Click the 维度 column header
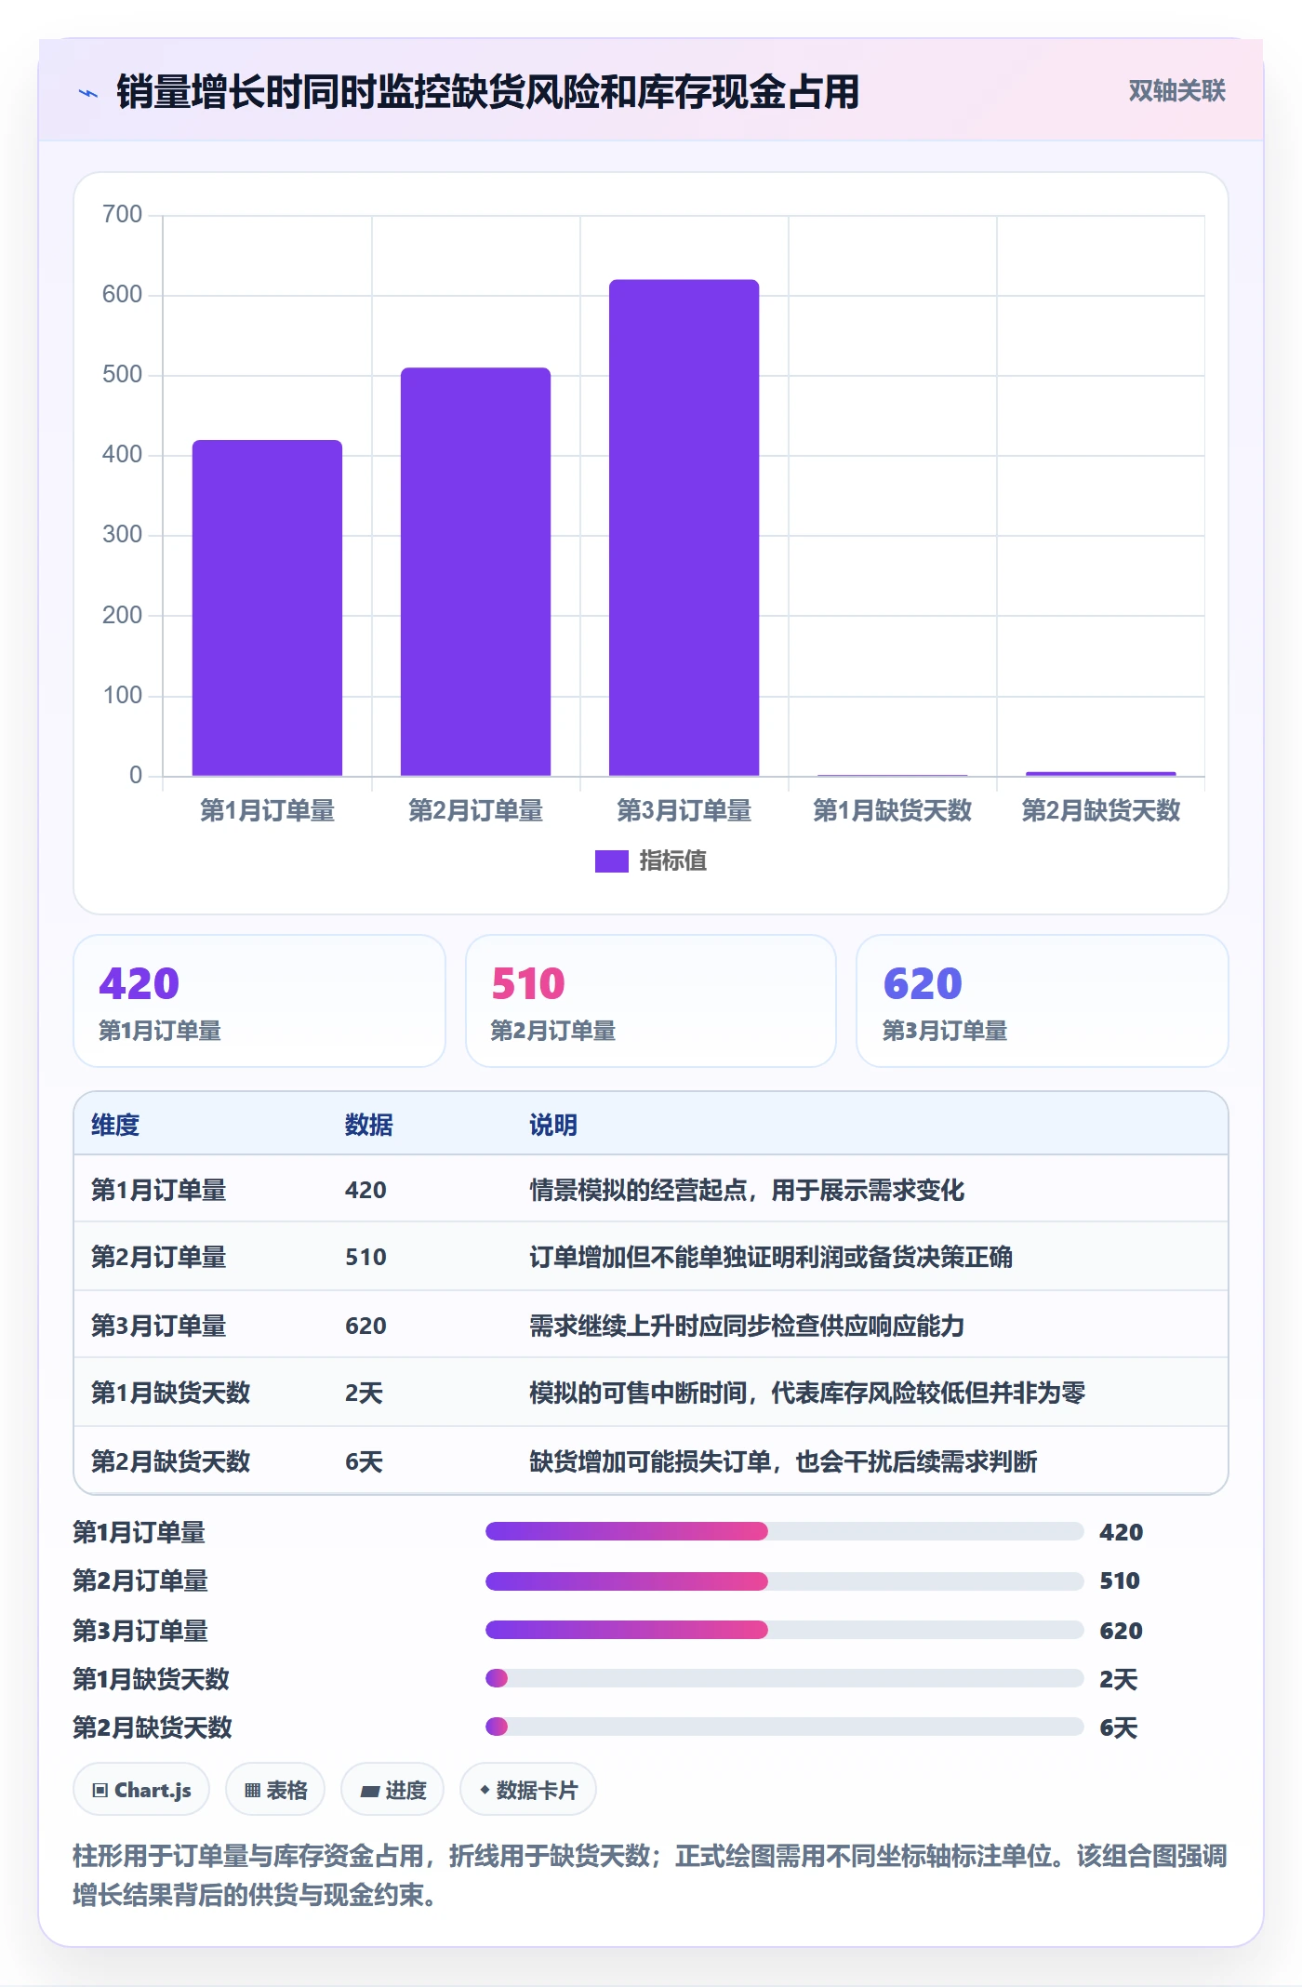Image resolution: width=1302 pixels, height=1987 pixels. (115, 1126)
